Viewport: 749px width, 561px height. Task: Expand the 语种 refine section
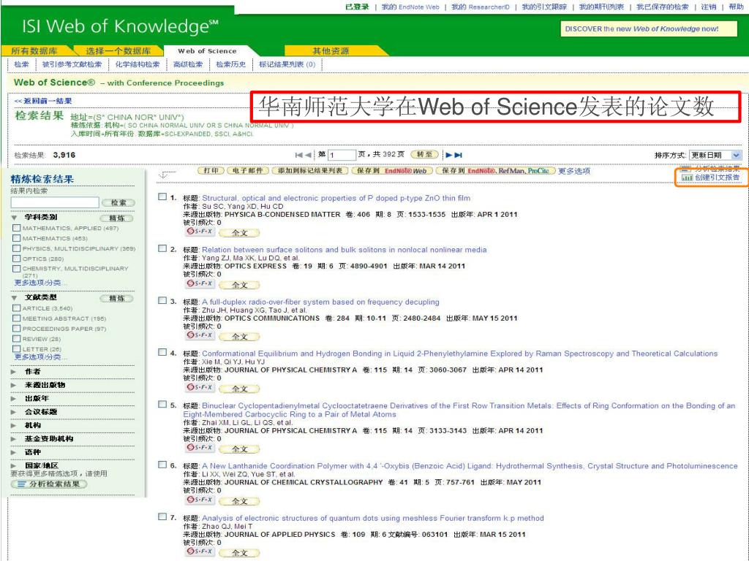pyautogui.click(x=15, y=451)
